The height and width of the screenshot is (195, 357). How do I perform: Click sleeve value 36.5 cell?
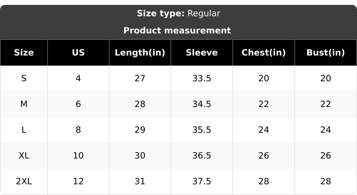coord(202,156)
